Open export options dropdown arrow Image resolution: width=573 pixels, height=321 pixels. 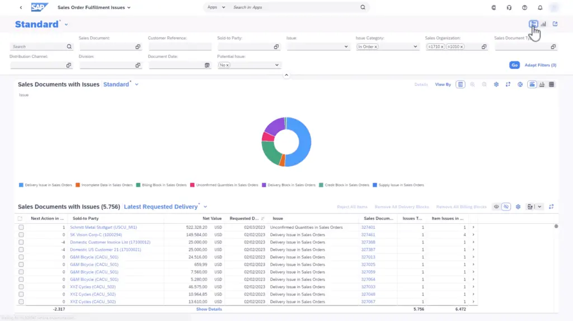pyautogui.click(x=539, y=207)
